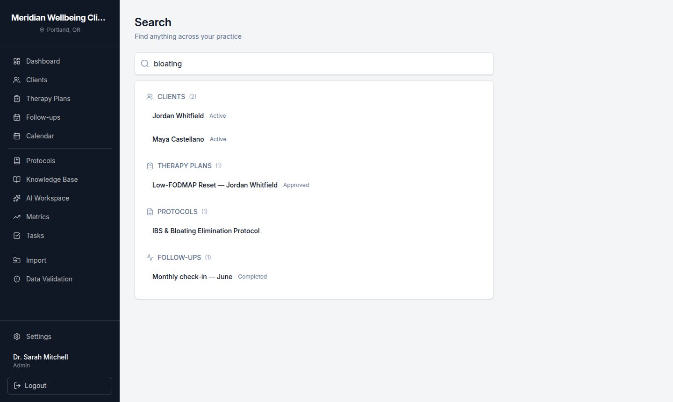Screen dimensions: 673x402
Task: Click the Metrics trend-line icon
Action: 17,217
